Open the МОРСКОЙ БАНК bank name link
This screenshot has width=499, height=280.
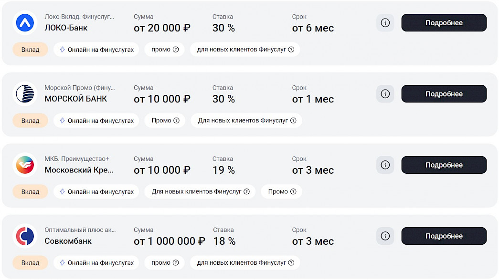click(x=75, y=99)
